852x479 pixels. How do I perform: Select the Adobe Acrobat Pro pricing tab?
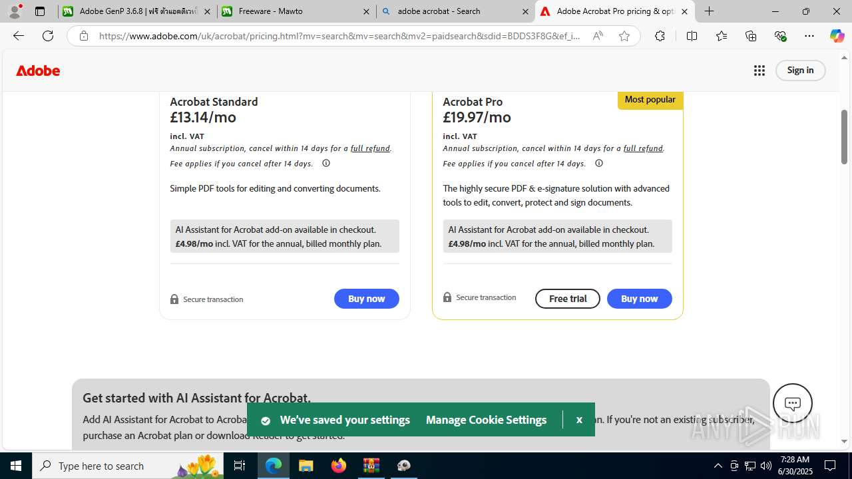[x=614, y=11]
